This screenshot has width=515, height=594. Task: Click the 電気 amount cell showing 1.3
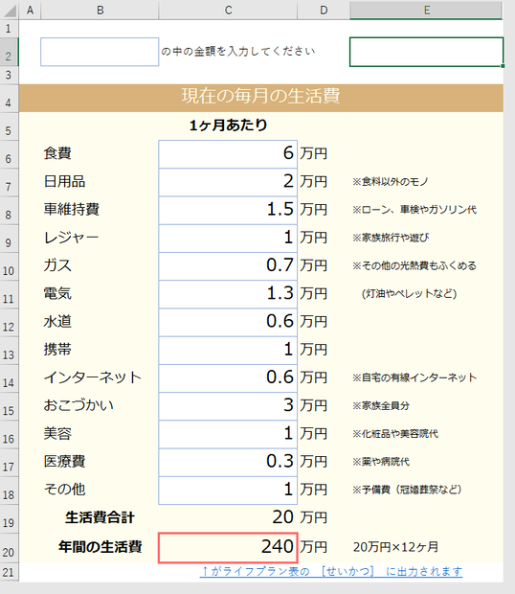228,294
